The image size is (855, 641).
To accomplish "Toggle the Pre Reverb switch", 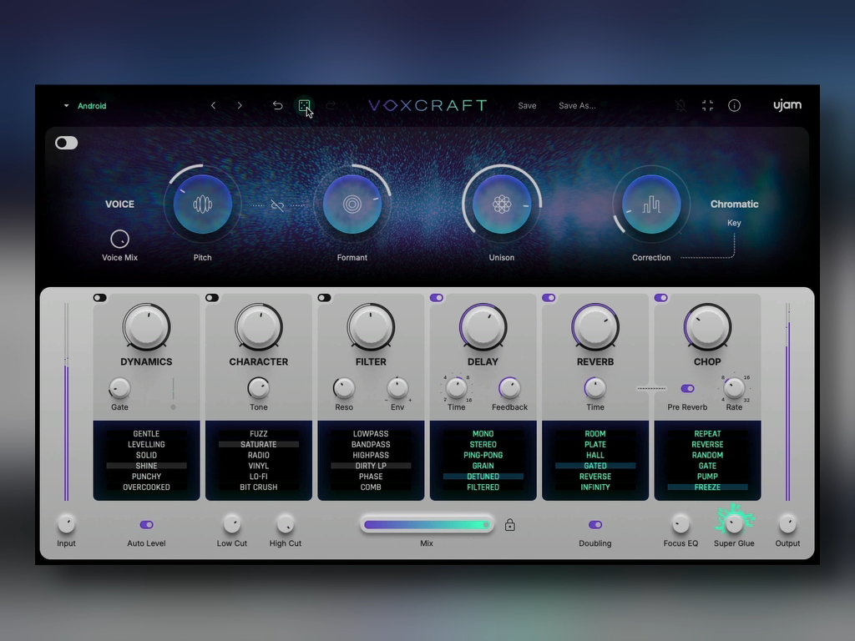I will point(688,389).
